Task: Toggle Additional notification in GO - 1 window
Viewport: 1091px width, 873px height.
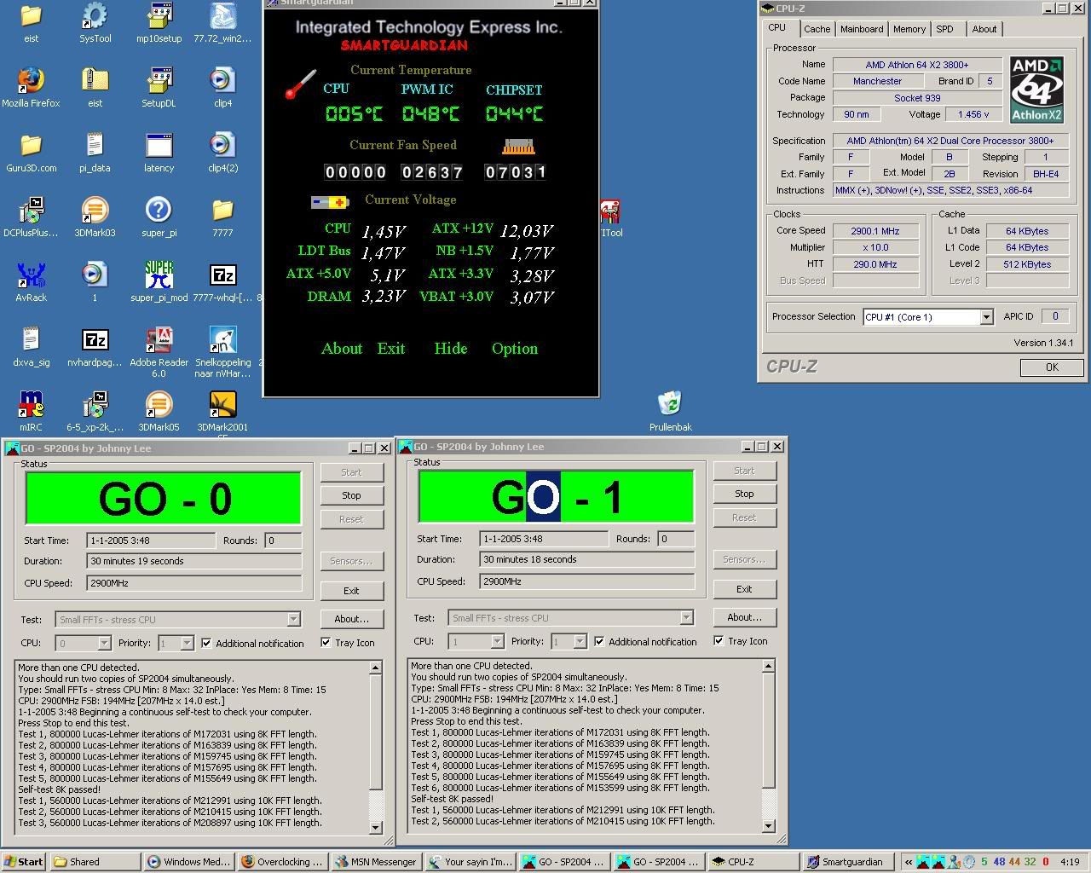Action: [x=599, y=641]
